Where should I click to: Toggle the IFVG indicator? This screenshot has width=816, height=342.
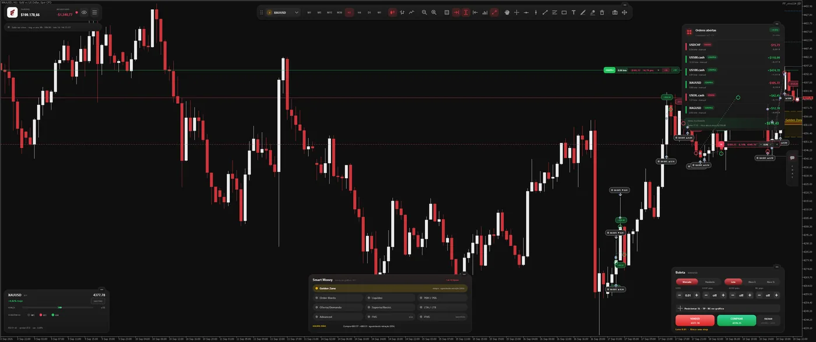pos(442,316)
